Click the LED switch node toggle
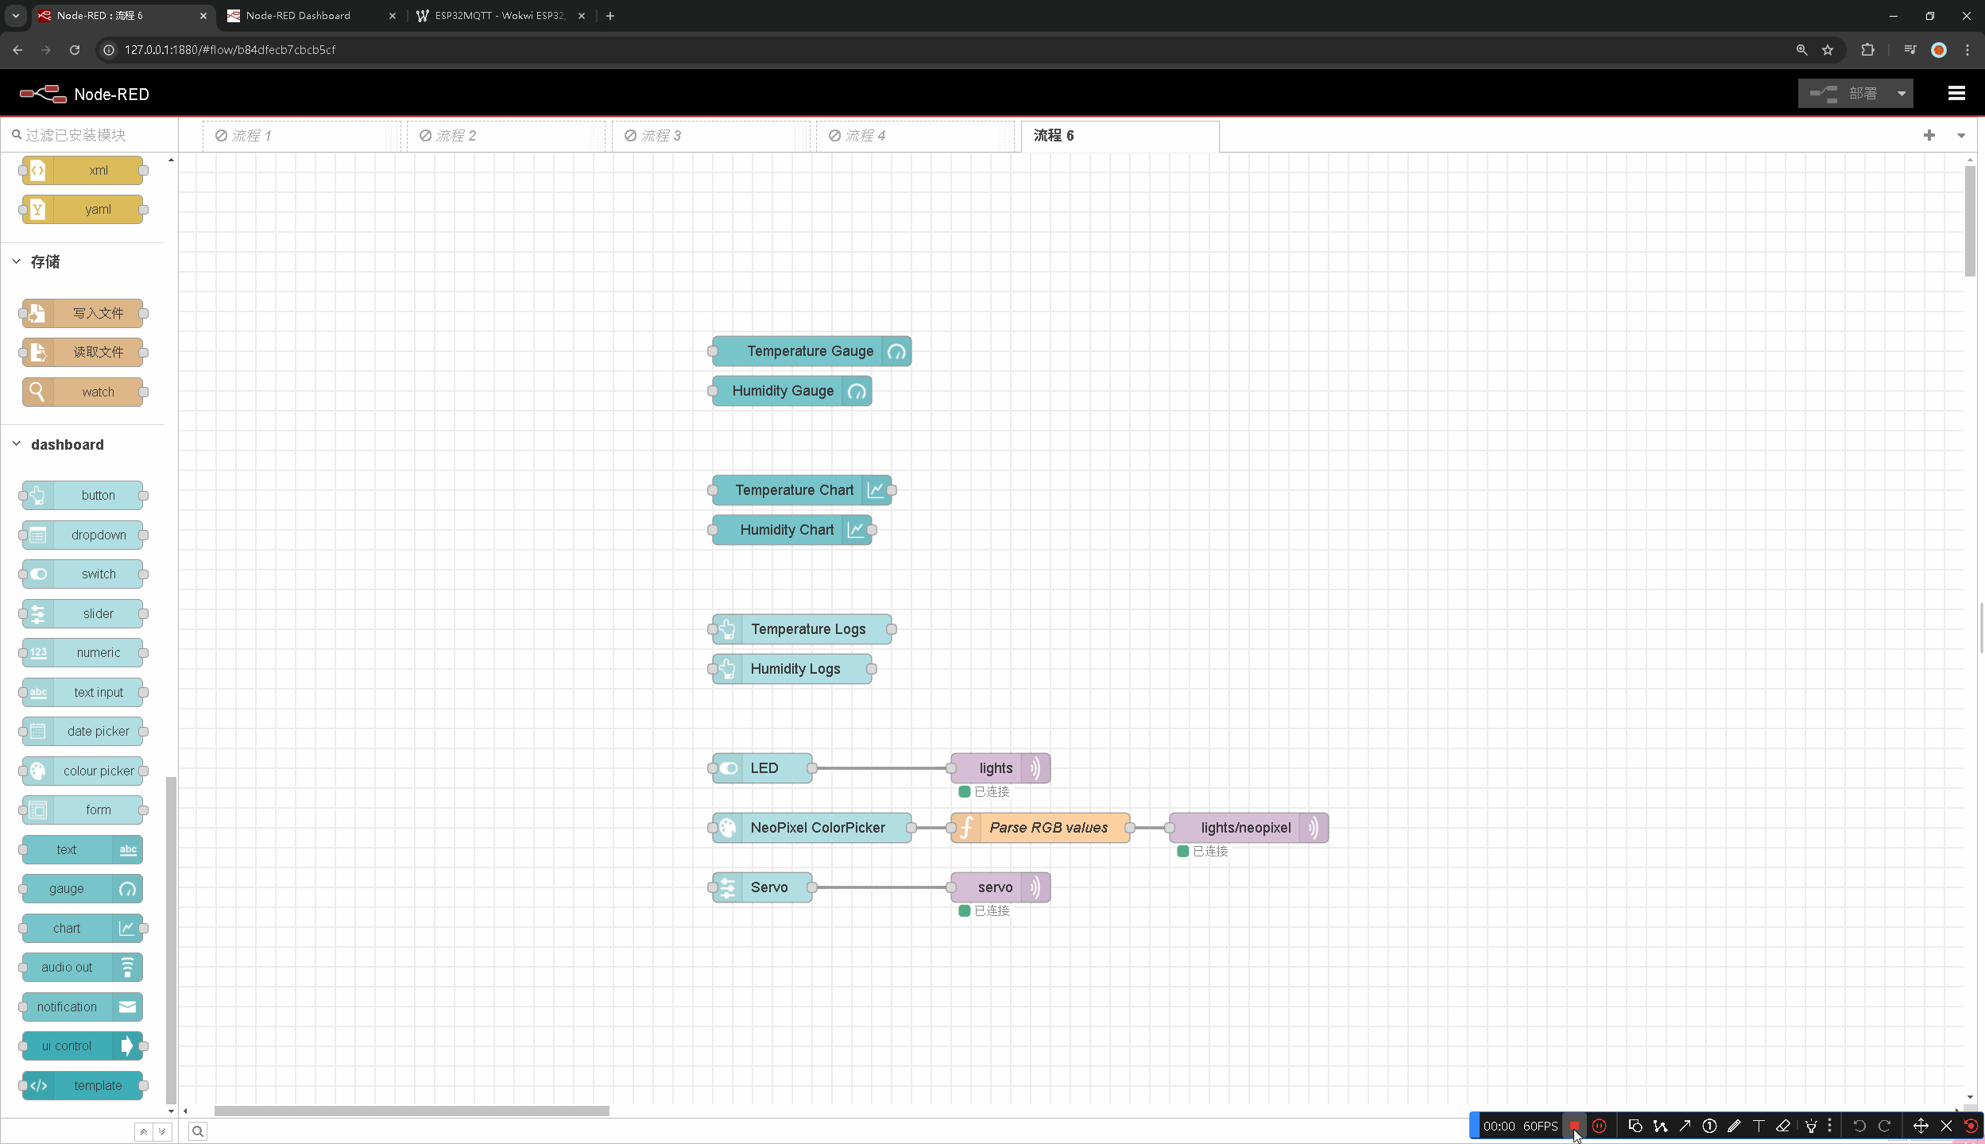 729,768
